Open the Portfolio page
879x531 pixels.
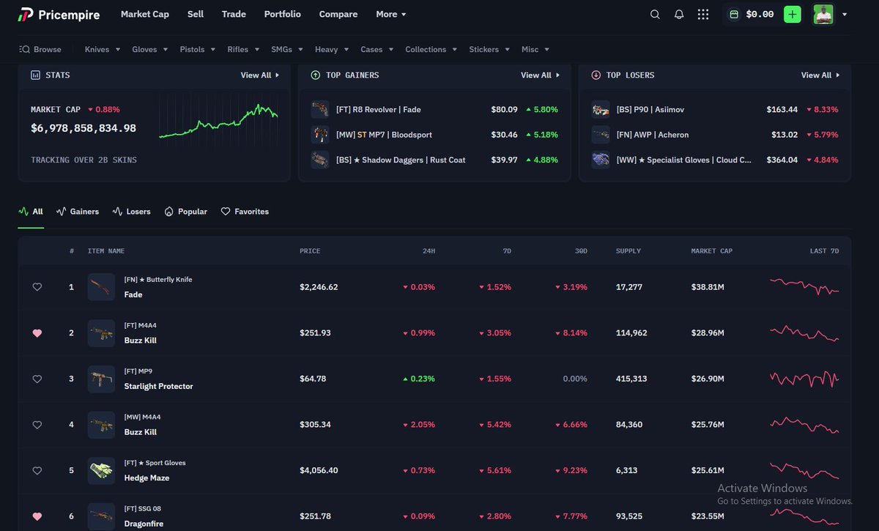click(283, 14)
